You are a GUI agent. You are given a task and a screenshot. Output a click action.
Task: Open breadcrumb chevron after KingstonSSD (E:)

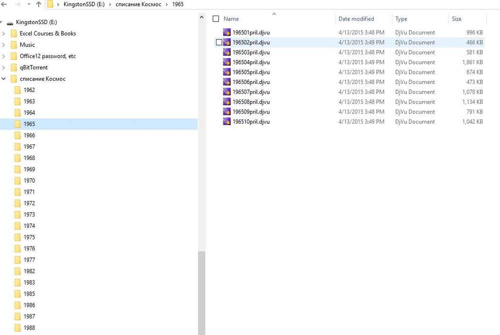pyautogui.click(x=110, y=4)
